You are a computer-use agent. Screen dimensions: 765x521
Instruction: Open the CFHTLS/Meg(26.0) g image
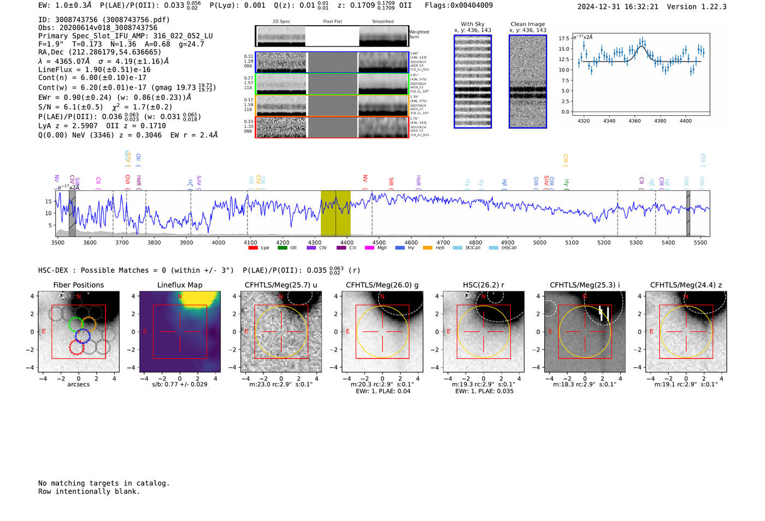[382, 332]
